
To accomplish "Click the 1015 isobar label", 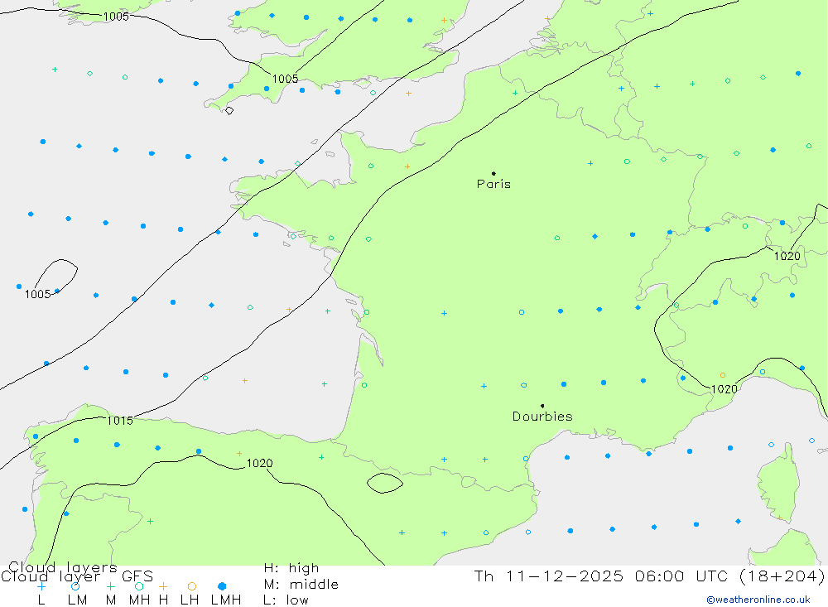I will pos(120,421).
